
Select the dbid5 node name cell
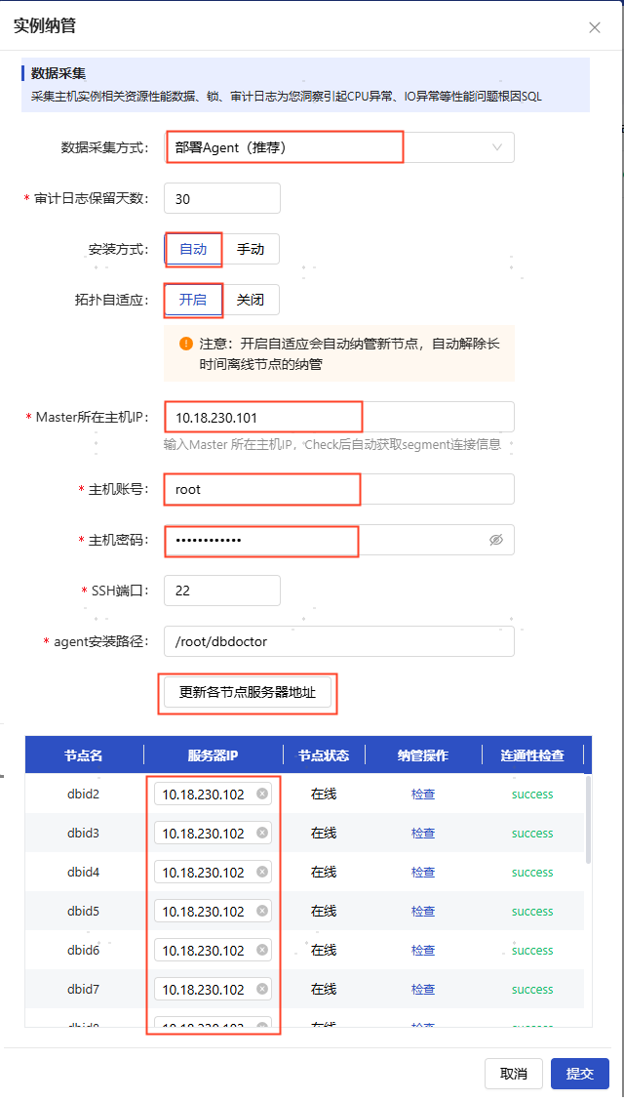[84, 912]
